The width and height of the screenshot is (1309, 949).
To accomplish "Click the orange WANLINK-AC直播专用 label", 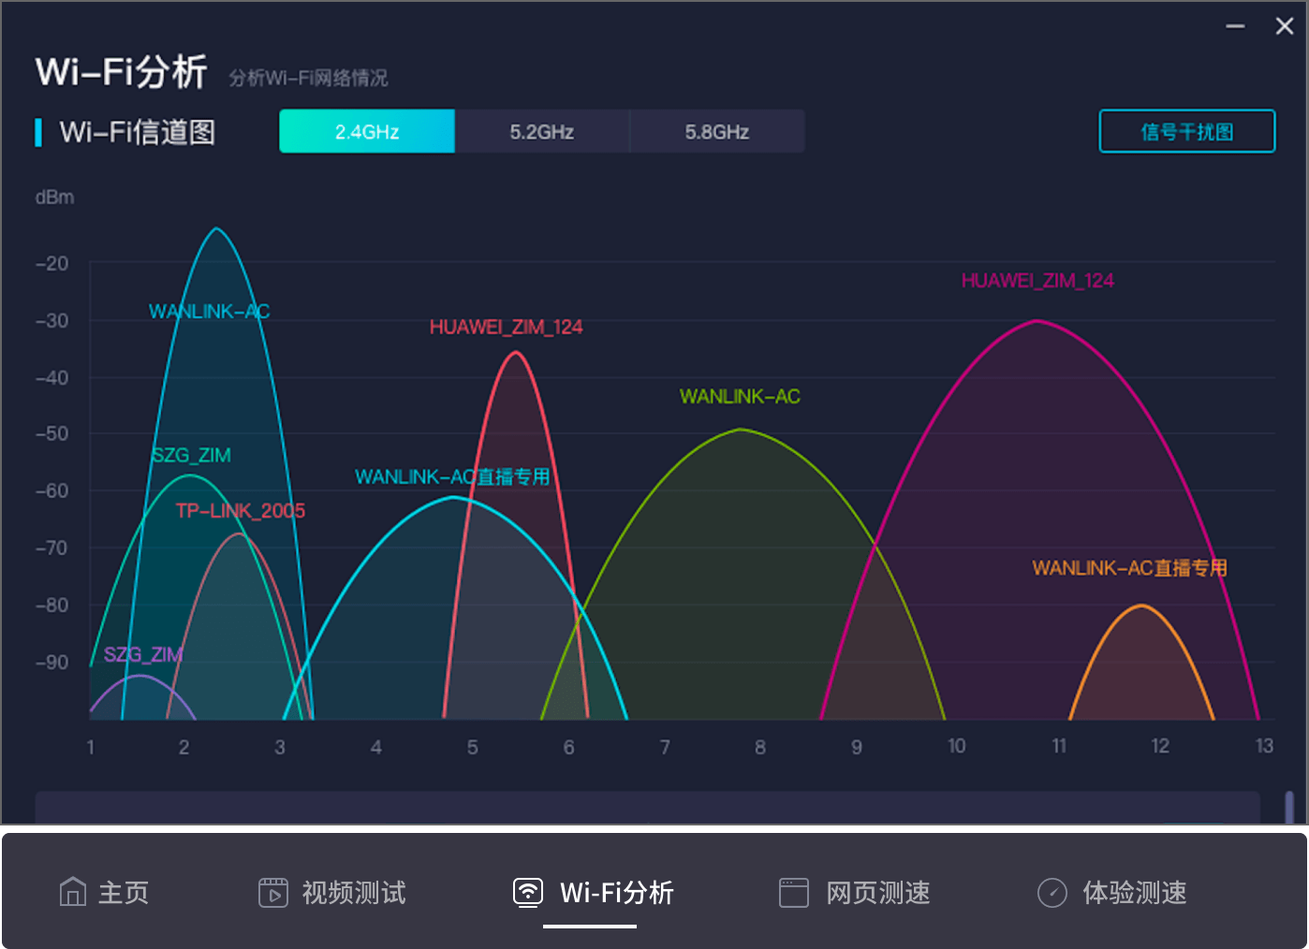I will tap(1129, 568).
